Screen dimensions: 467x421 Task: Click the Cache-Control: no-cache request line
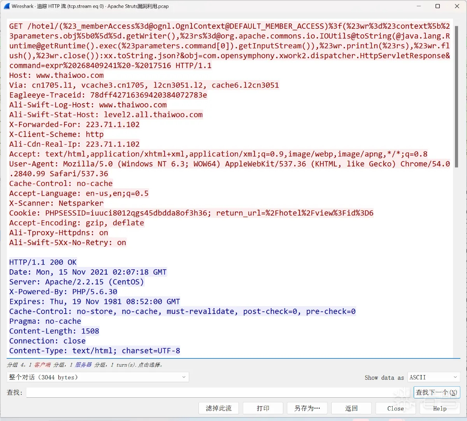[61, 183]
